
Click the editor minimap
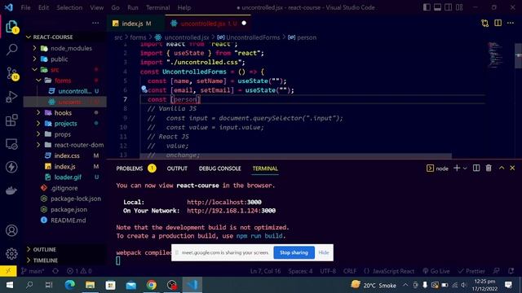click(x=495, y=55)
